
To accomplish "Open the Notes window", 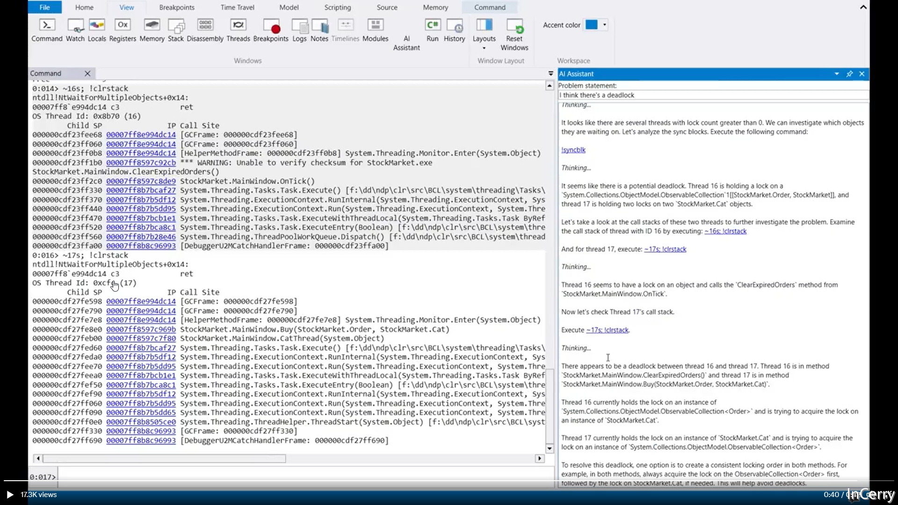I will (319, 30).
